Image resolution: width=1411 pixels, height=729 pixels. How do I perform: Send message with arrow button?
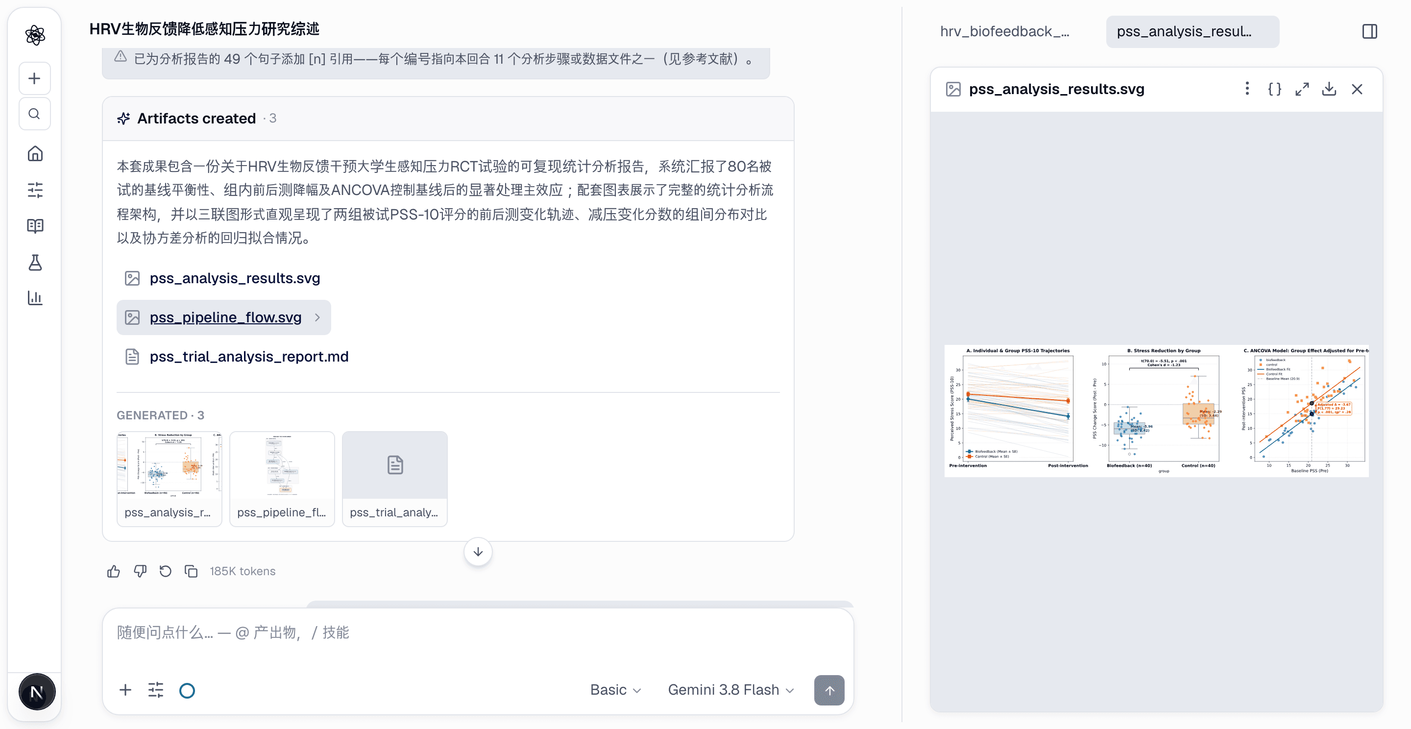(829, 690)
